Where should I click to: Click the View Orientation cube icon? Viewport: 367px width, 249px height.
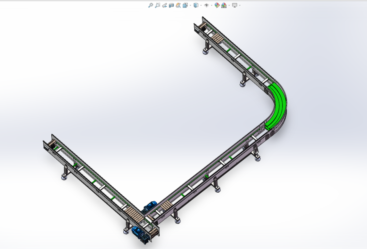tap(185, 5)
